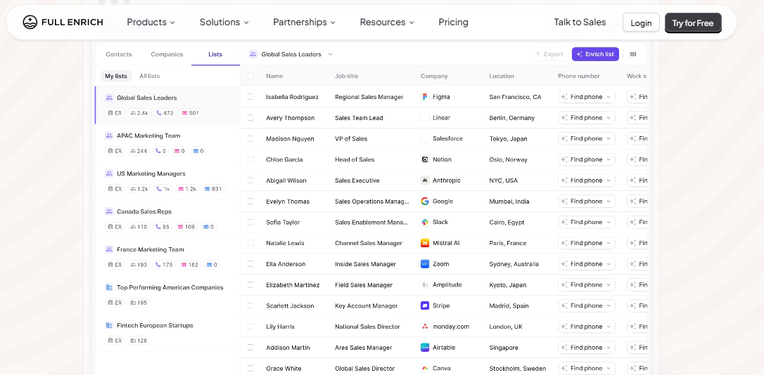Check the box for Sofia Taylor
This screenshot has height=375, width=764.
(250, 223)
